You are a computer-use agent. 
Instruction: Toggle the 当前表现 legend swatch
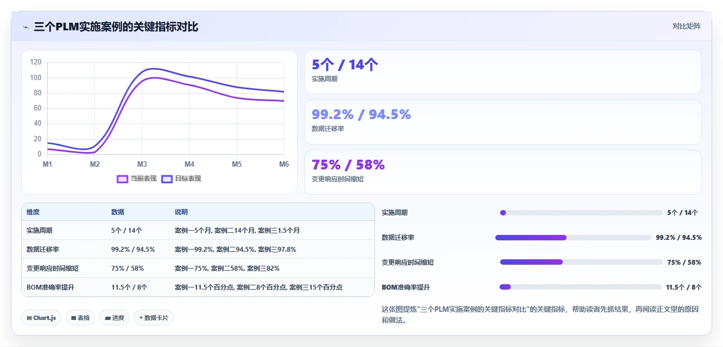click(x=123, y=179)
